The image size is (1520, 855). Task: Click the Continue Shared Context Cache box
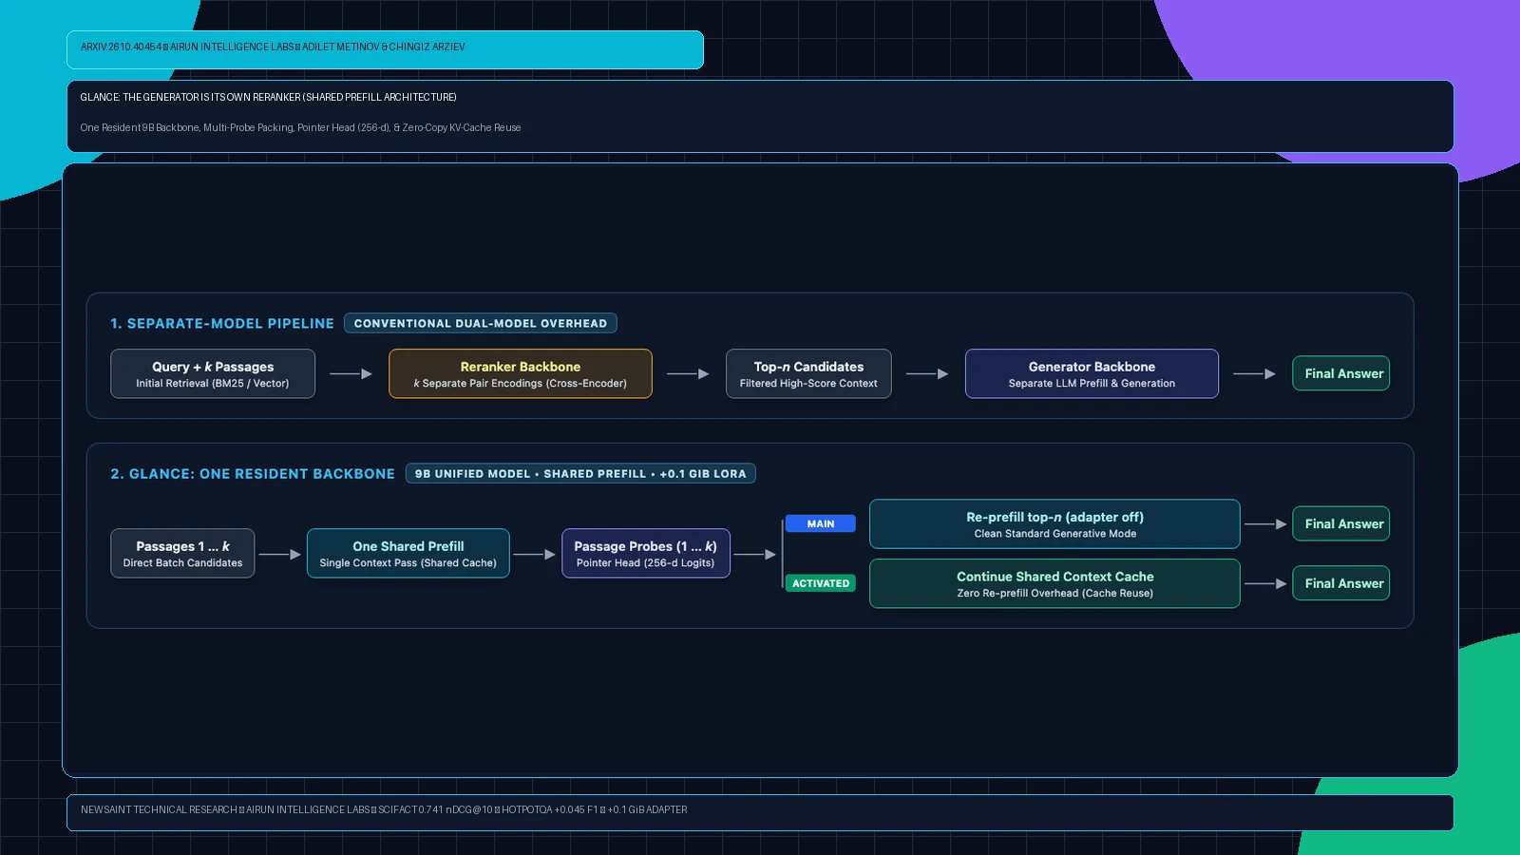1054,583
